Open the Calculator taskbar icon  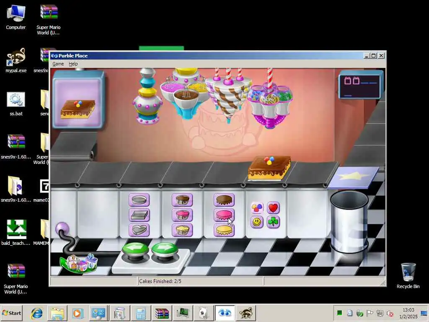click(x=141, y=313)
